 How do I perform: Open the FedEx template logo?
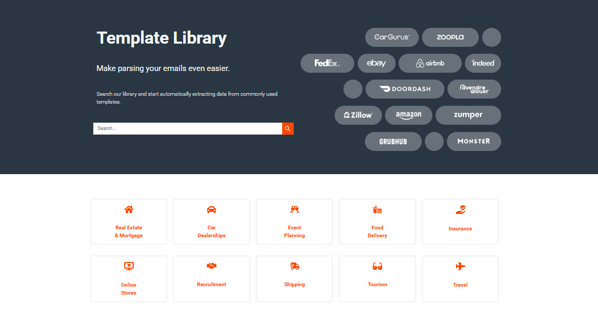(x=327, y=63)
